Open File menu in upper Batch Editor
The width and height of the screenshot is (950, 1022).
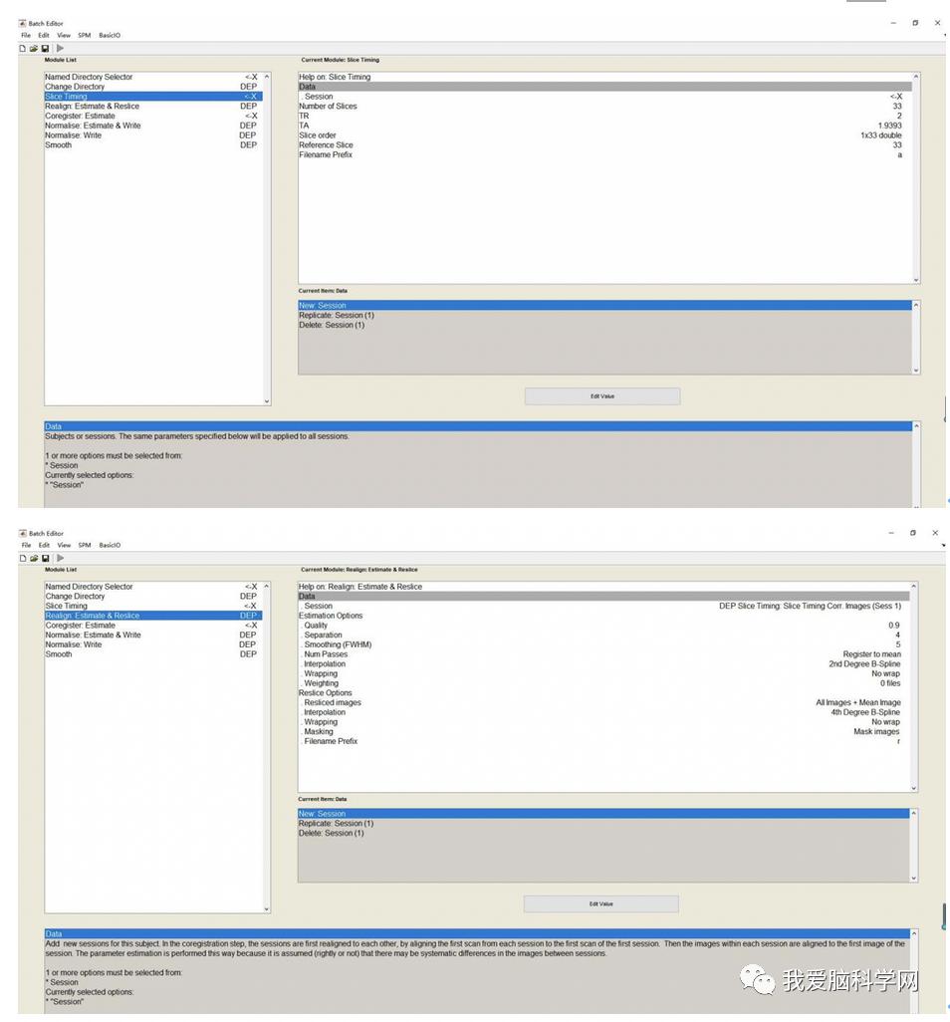click(x=26, y=35)
